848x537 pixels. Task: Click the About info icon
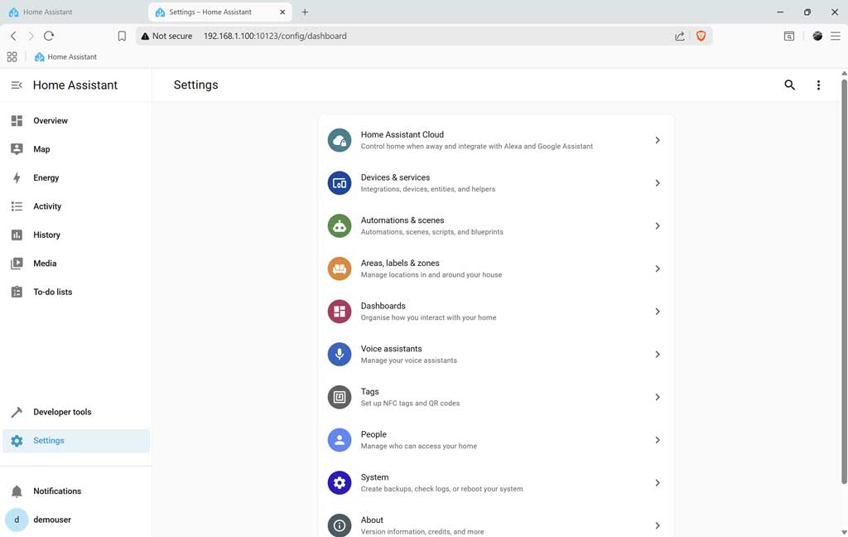tap(340, 525)
